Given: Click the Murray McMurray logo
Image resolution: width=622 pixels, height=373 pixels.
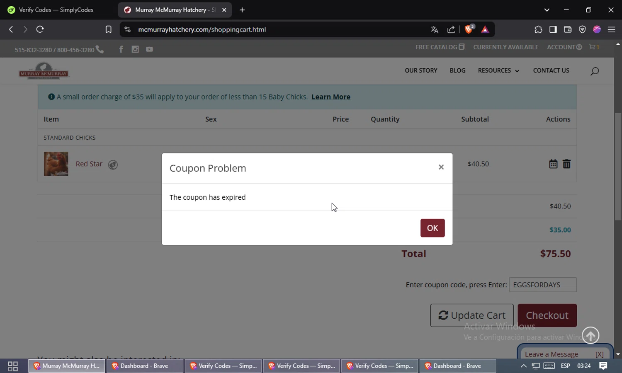Looking at the screenshot, I should (x=44, y=71).
